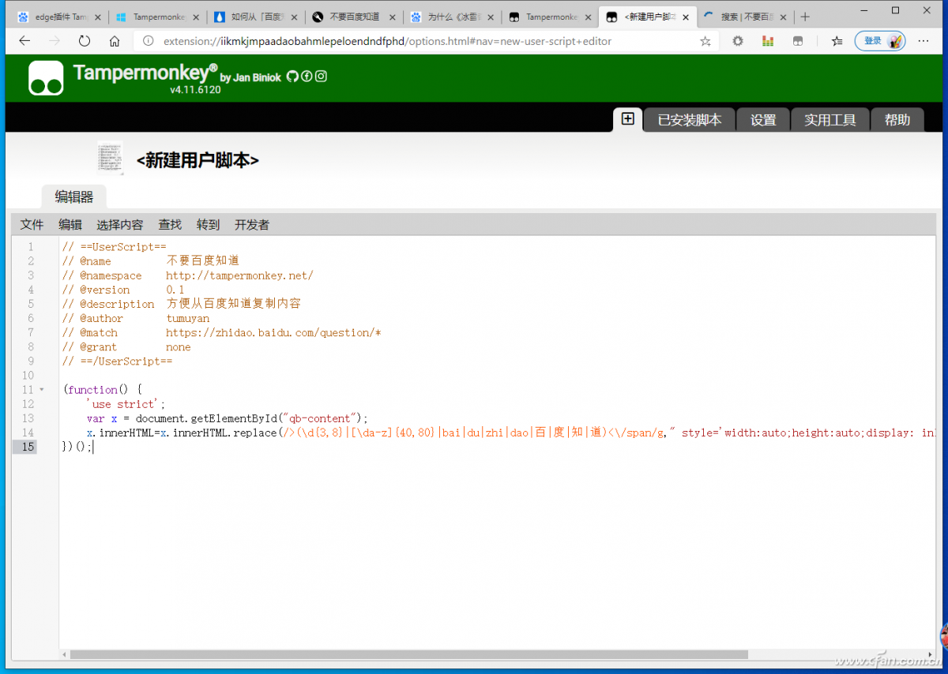
Task: Open the favorites list icon
Action: pos(837,41)
